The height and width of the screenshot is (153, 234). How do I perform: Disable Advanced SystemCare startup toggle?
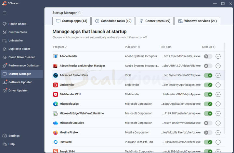[x=208, y=76]
